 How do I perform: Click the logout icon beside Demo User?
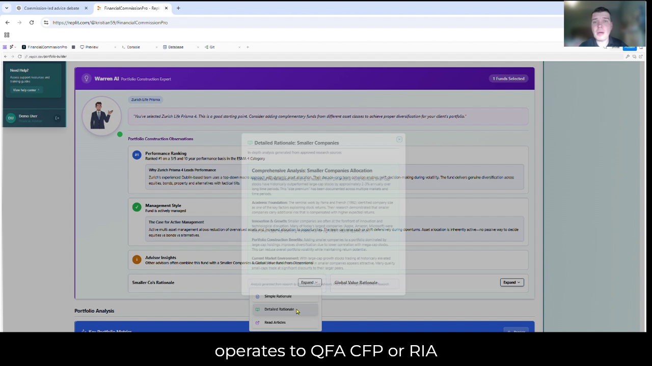pyautogui.click(x=57, y=118)
